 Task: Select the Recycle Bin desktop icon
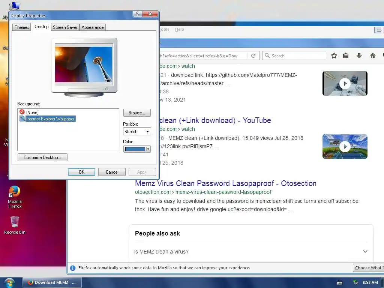tap(15, 225)
